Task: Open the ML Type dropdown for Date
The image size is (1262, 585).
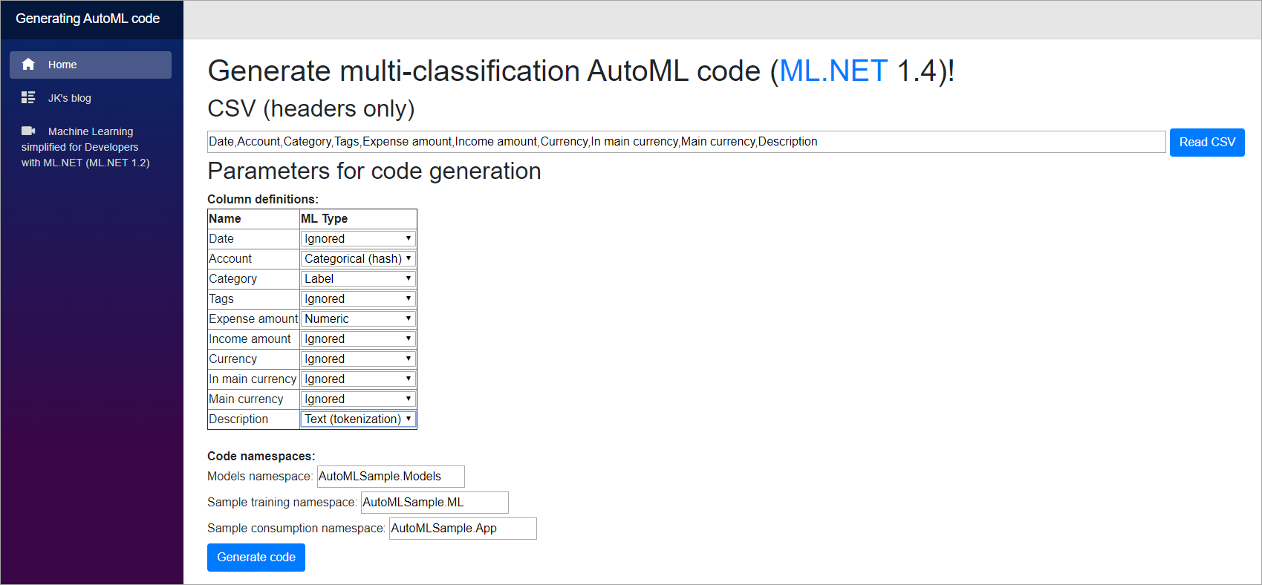Action: 358,238
